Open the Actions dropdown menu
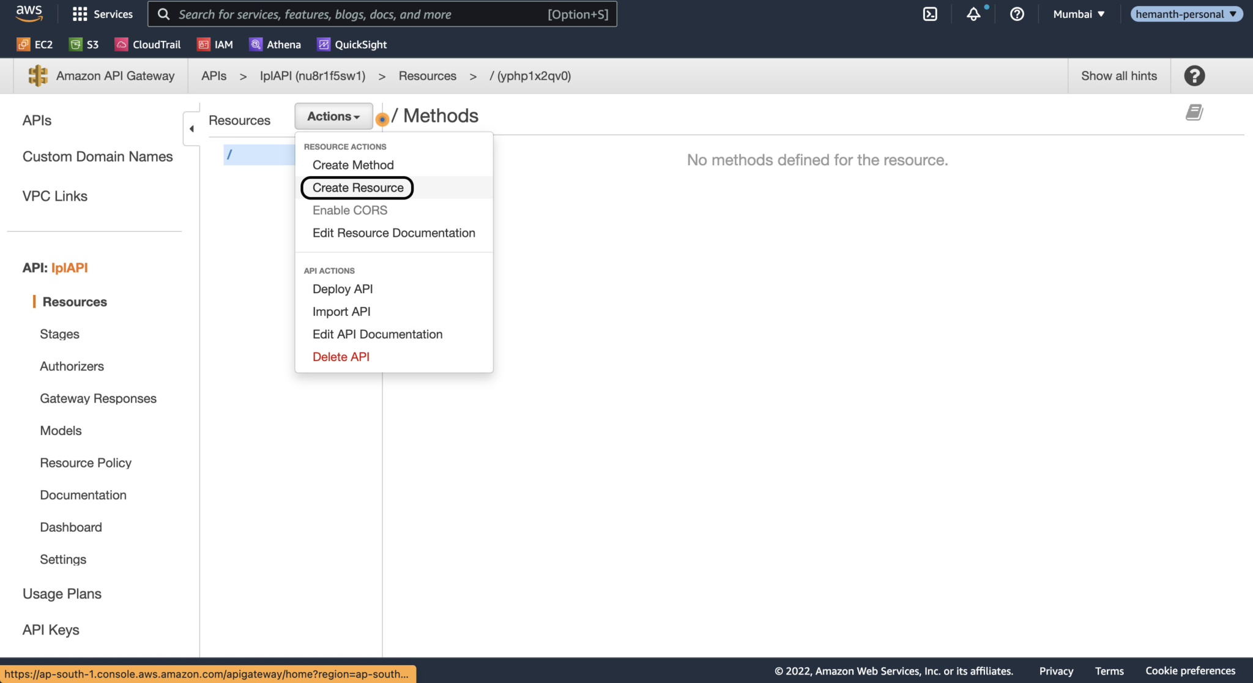This screenshot has width=1253, height=683. 333,116
